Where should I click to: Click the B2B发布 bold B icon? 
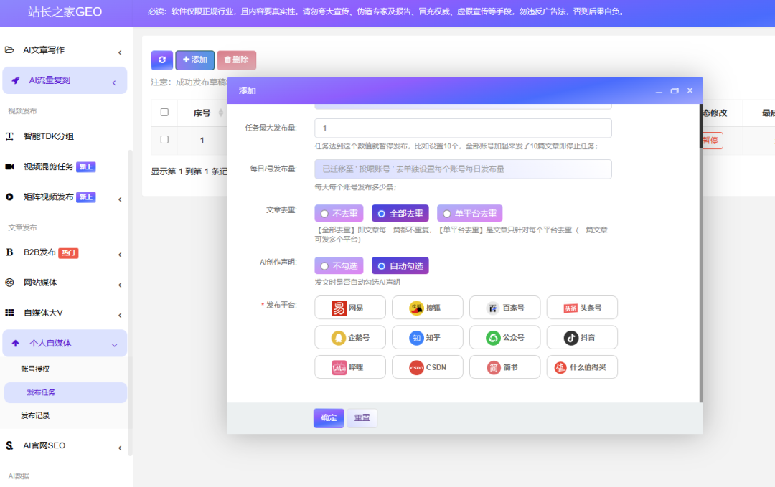tap(9, 252)
